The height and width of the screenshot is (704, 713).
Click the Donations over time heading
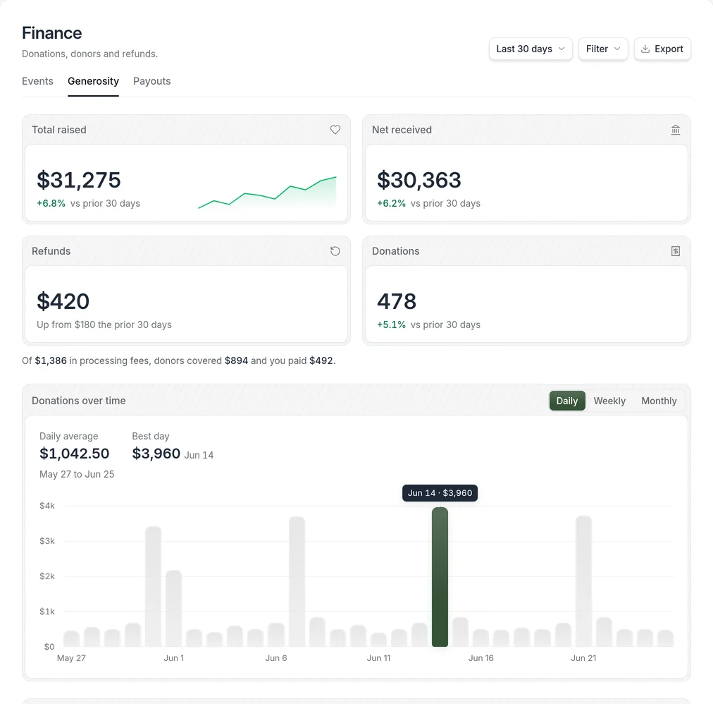pyautogui.click(x=79, y=401)
